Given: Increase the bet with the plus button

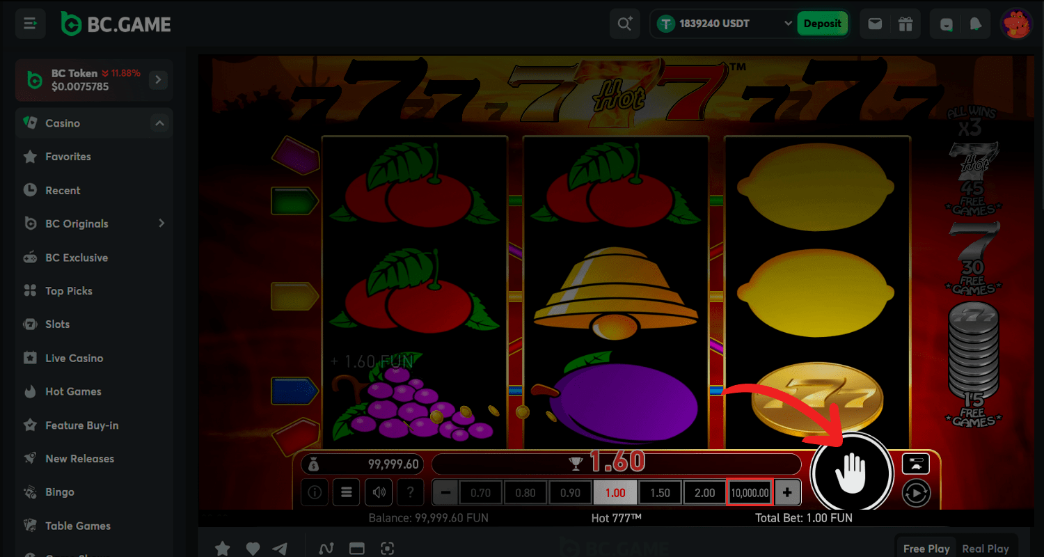Looking at the screenshot, I should [x=787, y=493].
